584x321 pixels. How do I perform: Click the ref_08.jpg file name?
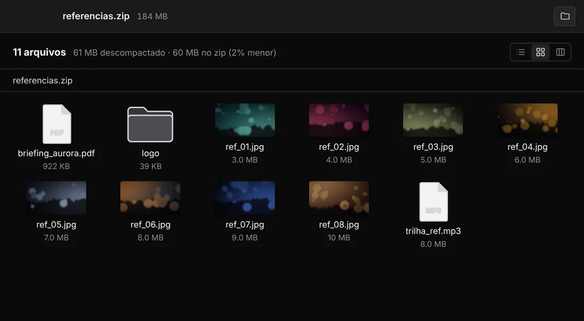339,225
